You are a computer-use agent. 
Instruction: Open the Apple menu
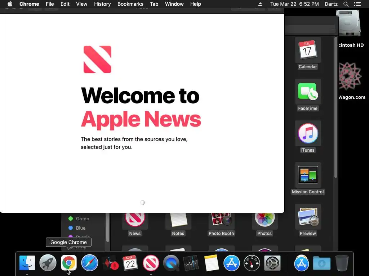point(10,4)
